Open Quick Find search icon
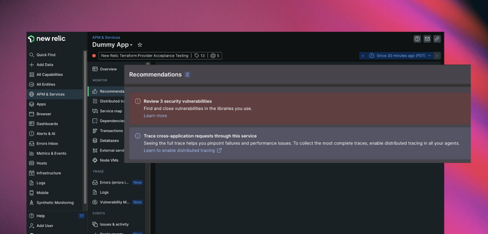 [32, 55]
